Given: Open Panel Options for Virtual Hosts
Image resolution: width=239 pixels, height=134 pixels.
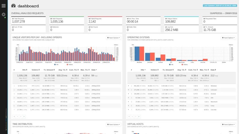Looking at the screenshot, I should 228,125.
